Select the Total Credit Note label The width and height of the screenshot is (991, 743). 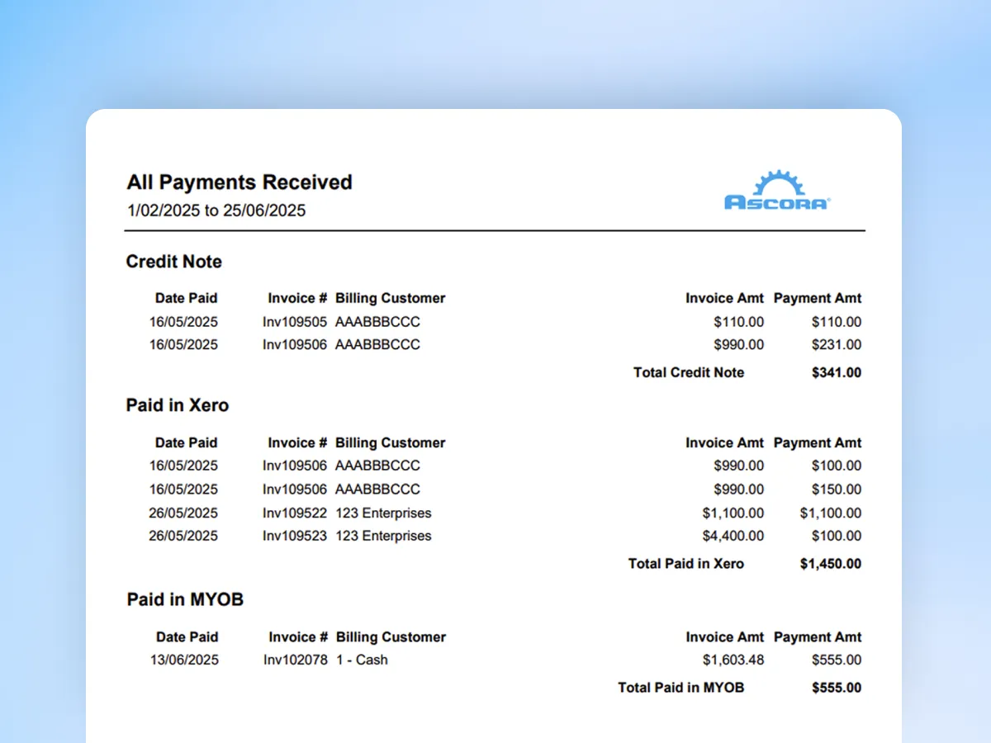click(689, 372)
